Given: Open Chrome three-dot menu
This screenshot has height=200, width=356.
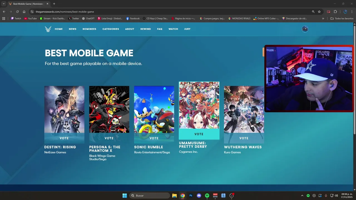Looking at the screenshot, I should click(x=352, y=12).
